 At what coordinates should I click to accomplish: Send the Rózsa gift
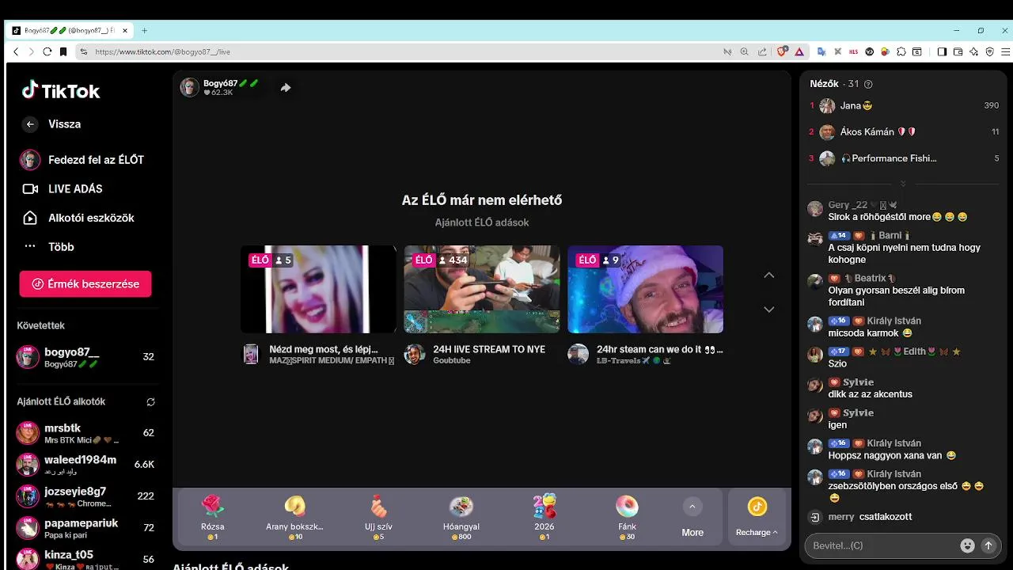(213, 517)
